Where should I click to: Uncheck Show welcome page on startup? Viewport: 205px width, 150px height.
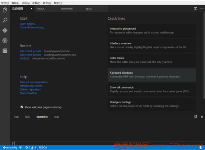22,107
